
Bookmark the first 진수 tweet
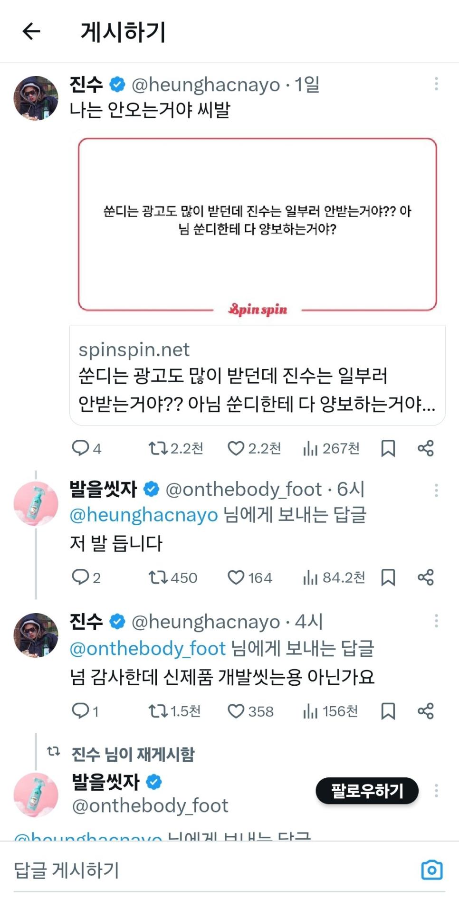click(388, 448)
